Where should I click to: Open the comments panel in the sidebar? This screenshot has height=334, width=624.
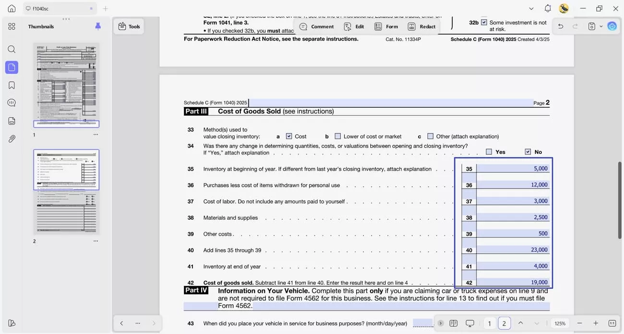[x=12, y=103]
